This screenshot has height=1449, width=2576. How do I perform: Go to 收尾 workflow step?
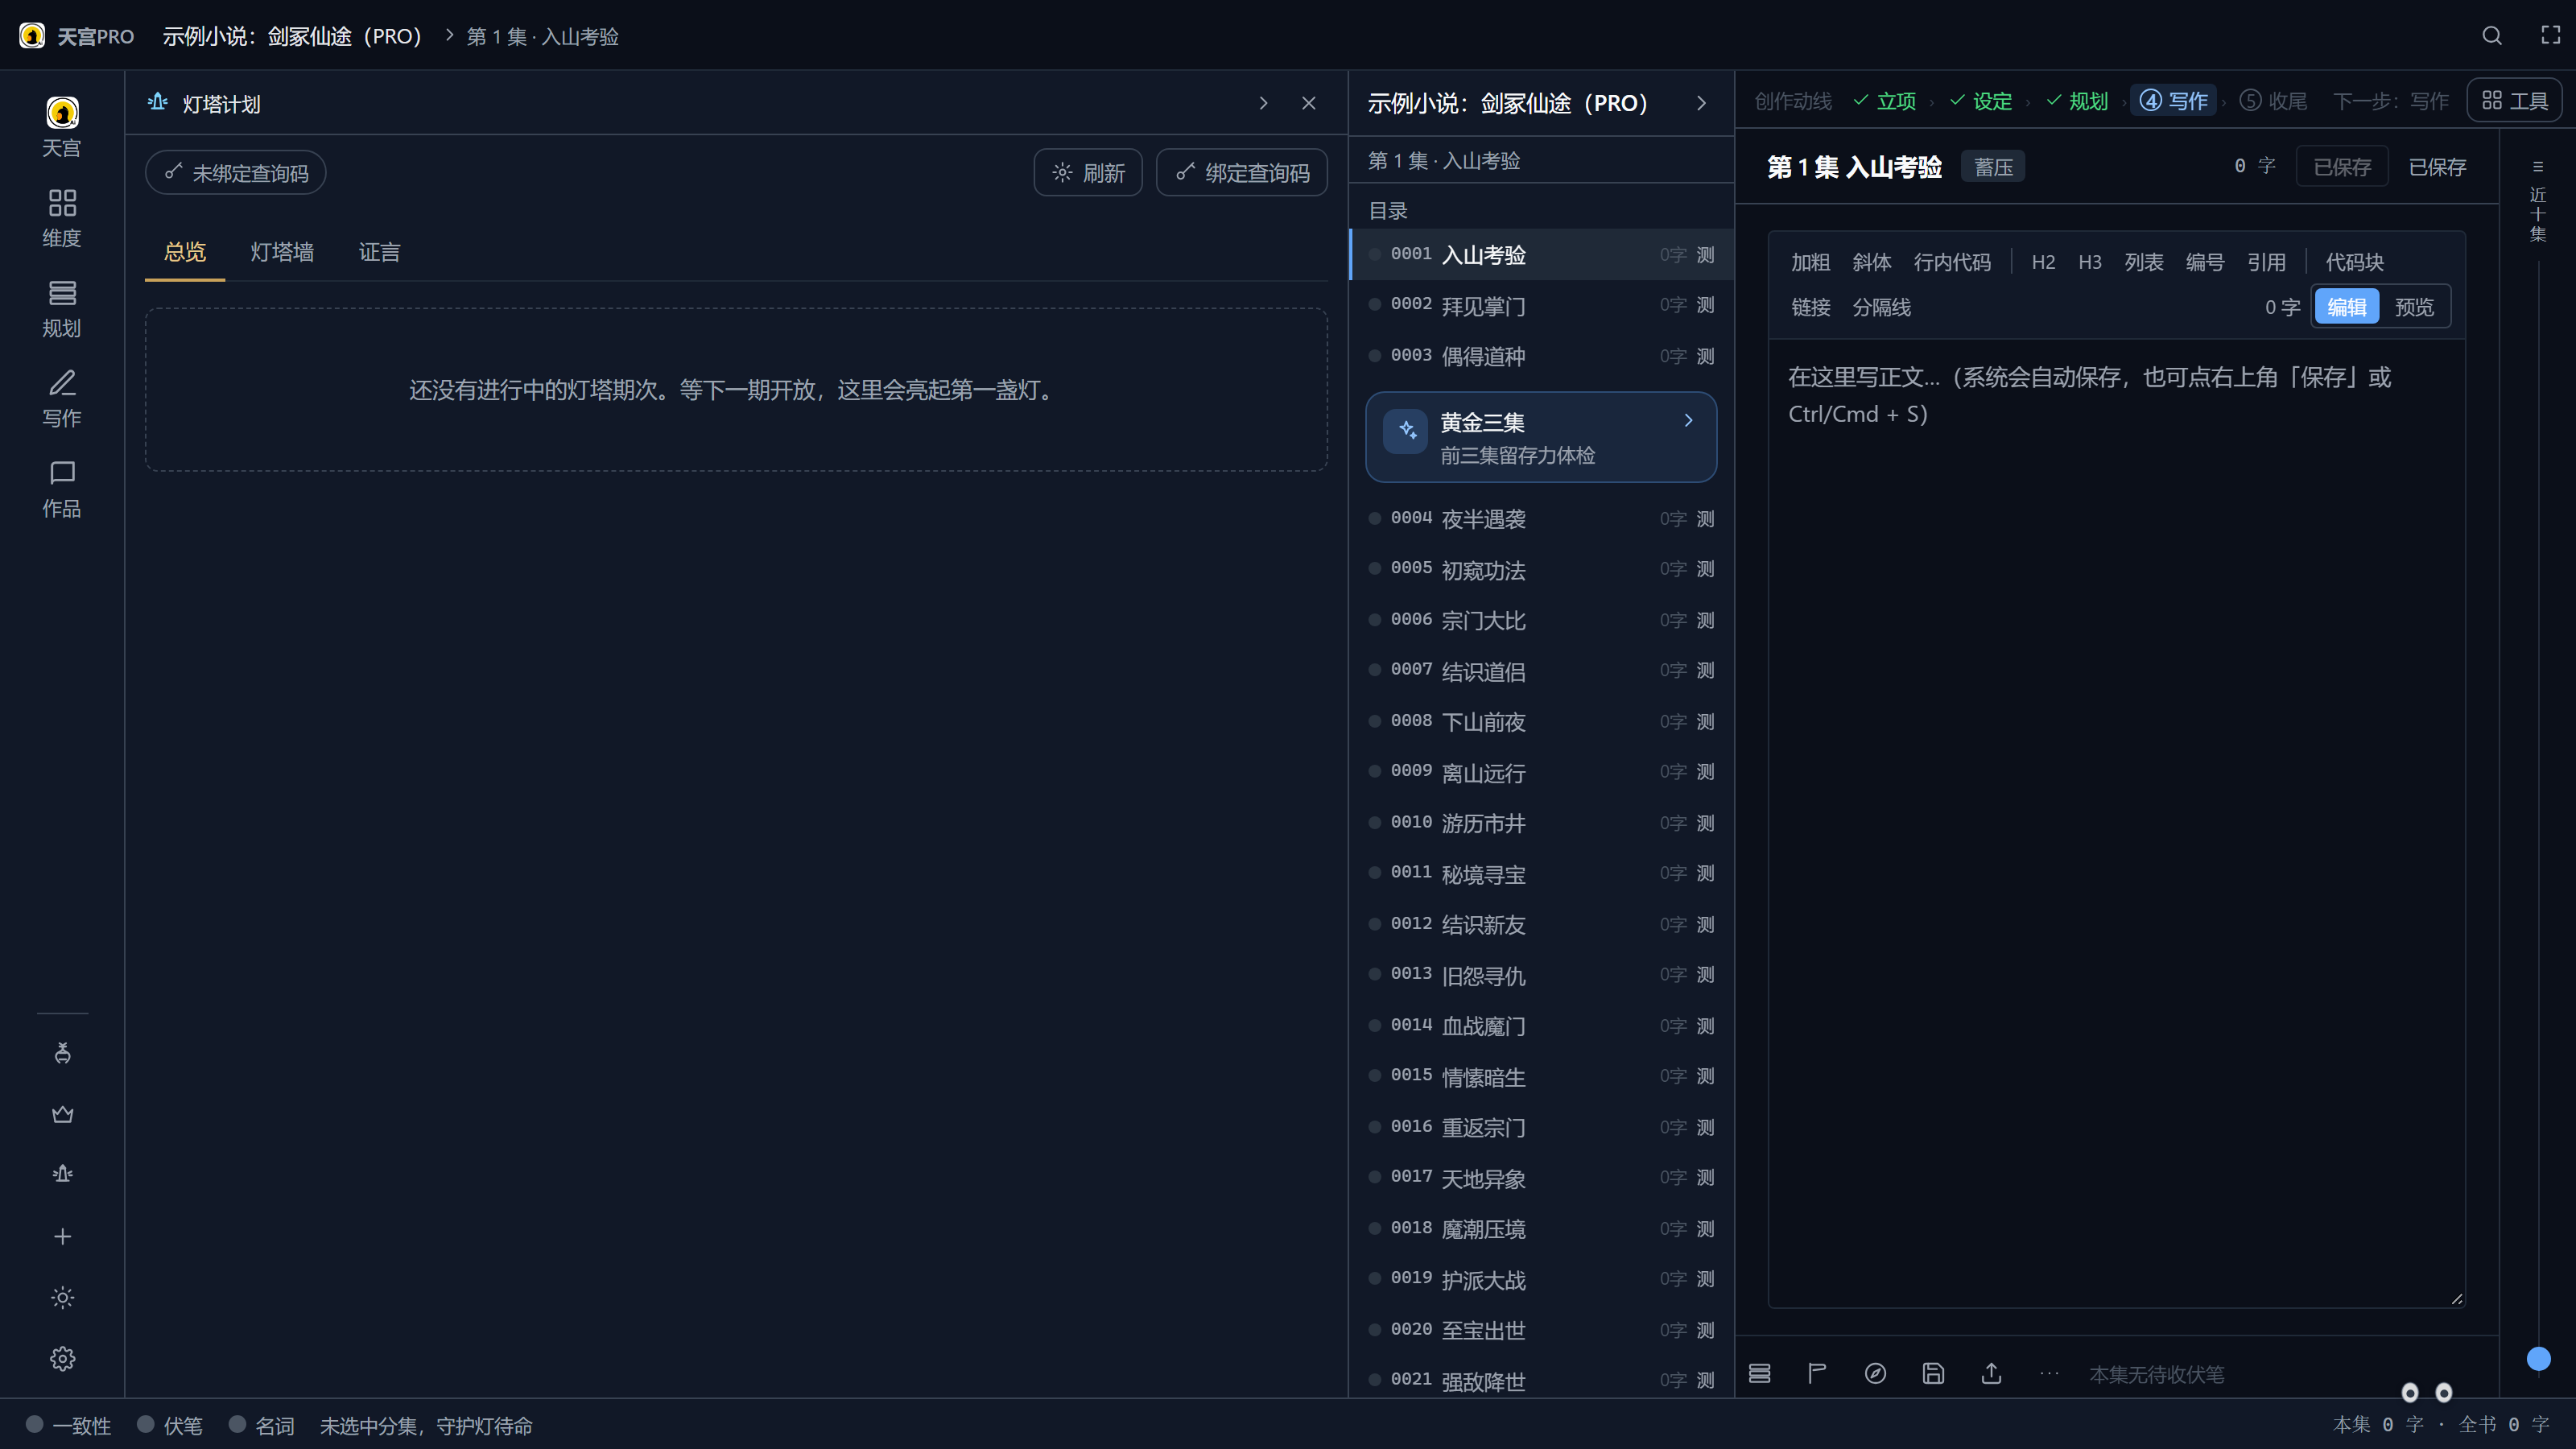tap(2273, 101)
